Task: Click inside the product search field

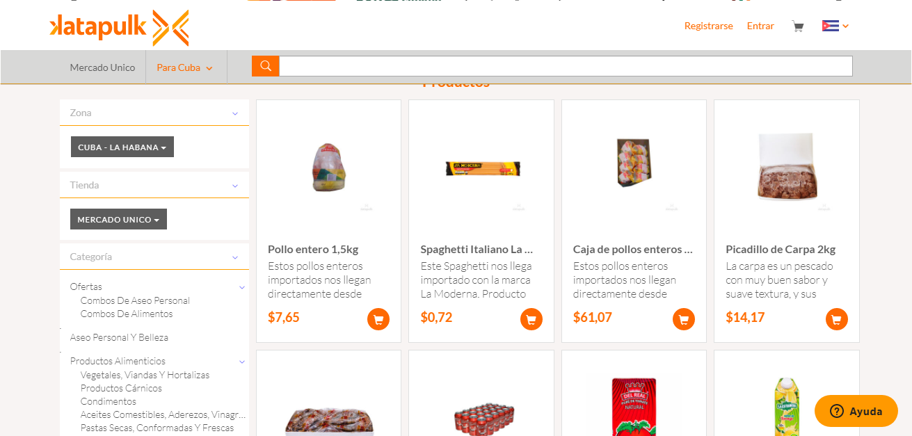Action: (566, 66)
